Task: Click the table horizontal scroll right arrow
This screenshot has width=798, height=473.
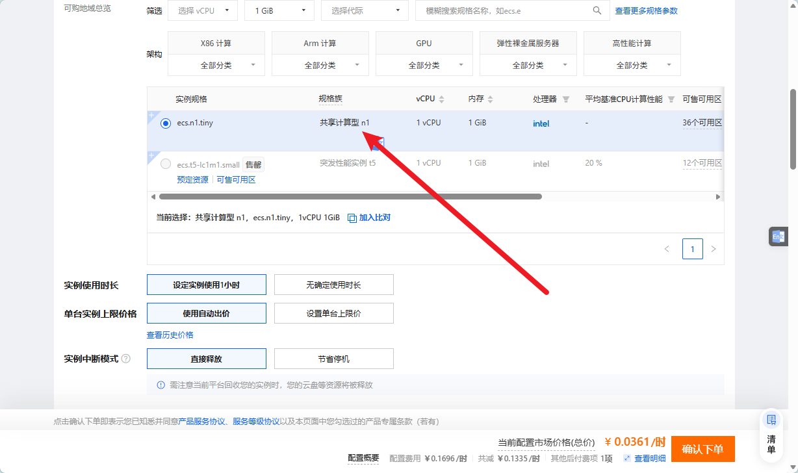Action: click(x=718, y=196)
